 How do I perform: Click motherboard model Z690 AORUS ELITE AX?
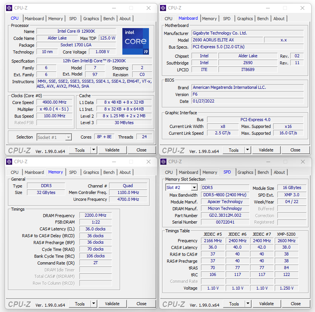point(227,40)
